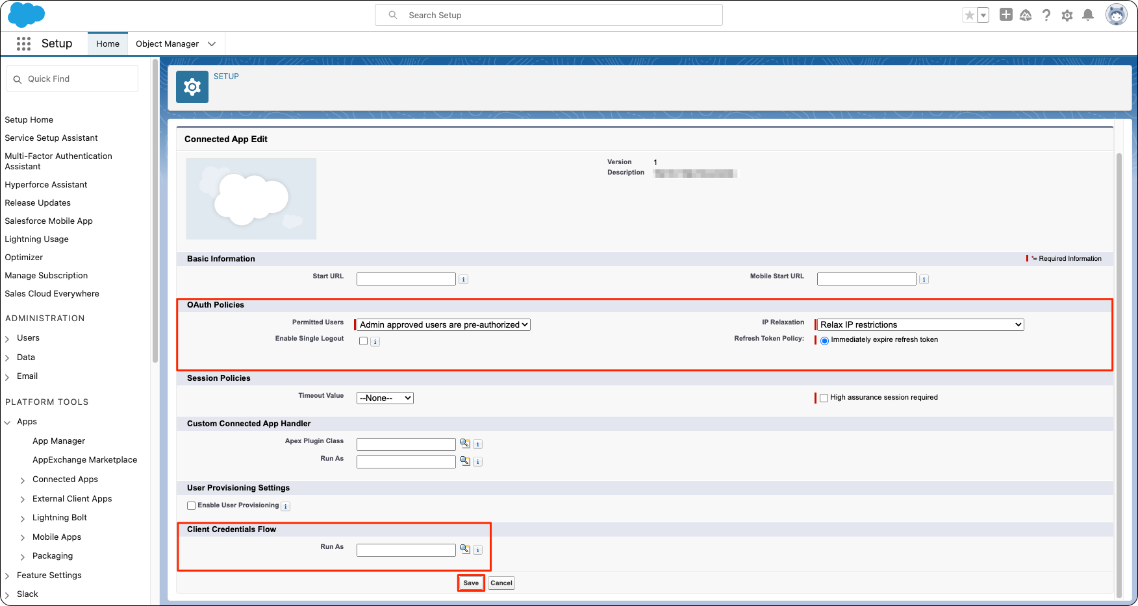The height and width of the screenshot is (606, 1138).
Task: Open Release Updates link
Action: coord(38,203)
